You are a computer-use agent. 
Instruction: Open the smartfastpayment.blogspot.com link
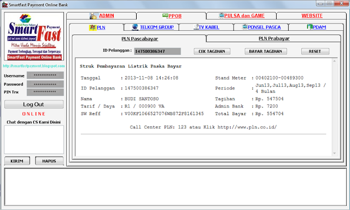click(x=34, y=66)
